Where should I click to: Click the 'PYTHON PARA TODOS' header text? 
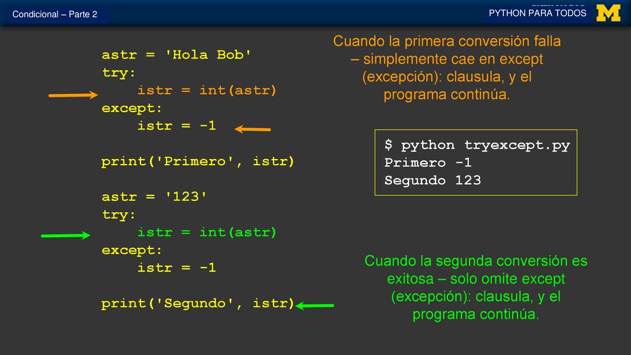point(537,14)
